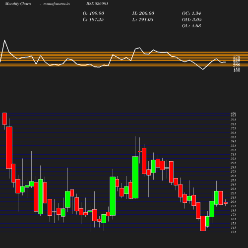The width and height of the screenshot is (248, 248).
Task: Click the "OL: 4.63" reading
Action: [191, 26]
